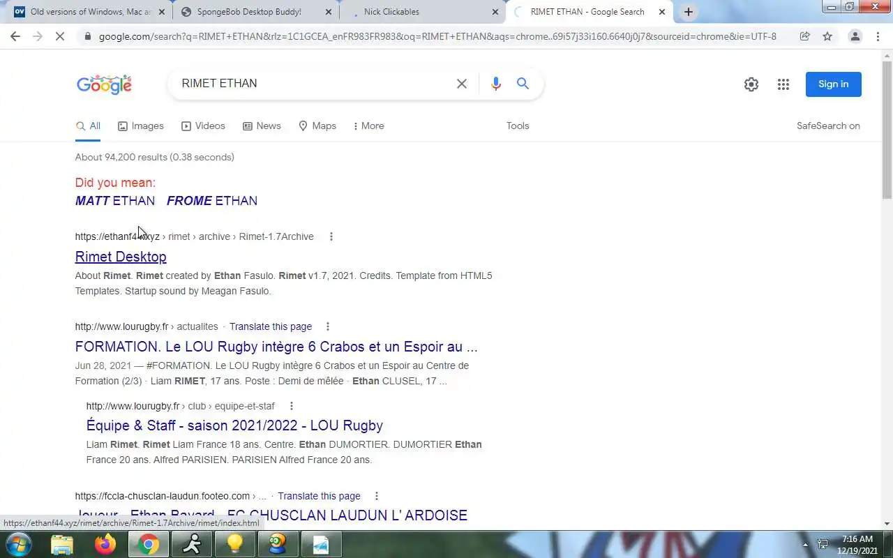Viewport: 893px width, 558px height.
Task: Select the All results tab
Action: click(88, 126)
